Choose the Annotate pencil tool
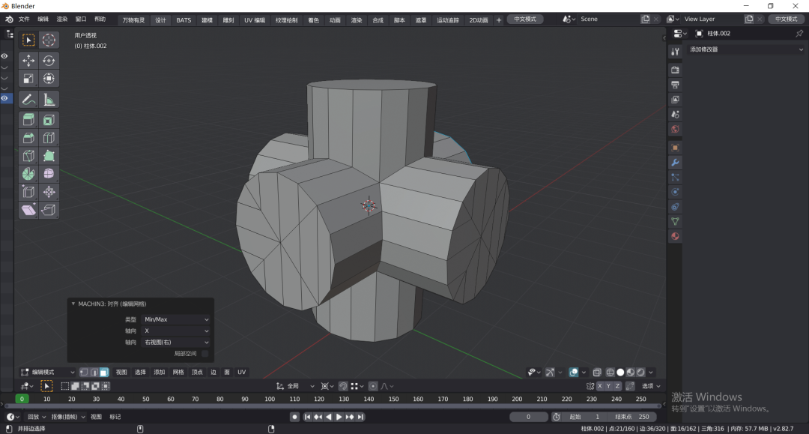Screen dimensions: 809x434 click(x=28, y=99)
